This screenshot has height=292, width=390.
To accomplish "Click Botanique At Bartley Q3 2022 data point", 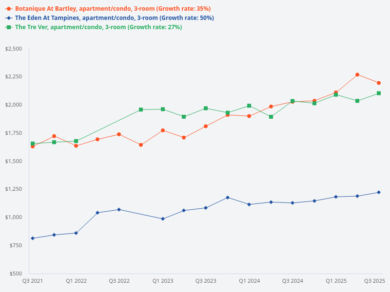I will point(119,134).
